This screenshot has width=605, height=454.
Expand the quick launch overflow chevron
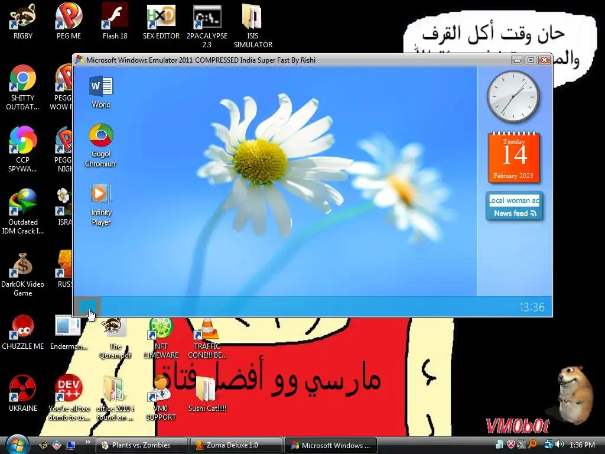pos(87,442)
